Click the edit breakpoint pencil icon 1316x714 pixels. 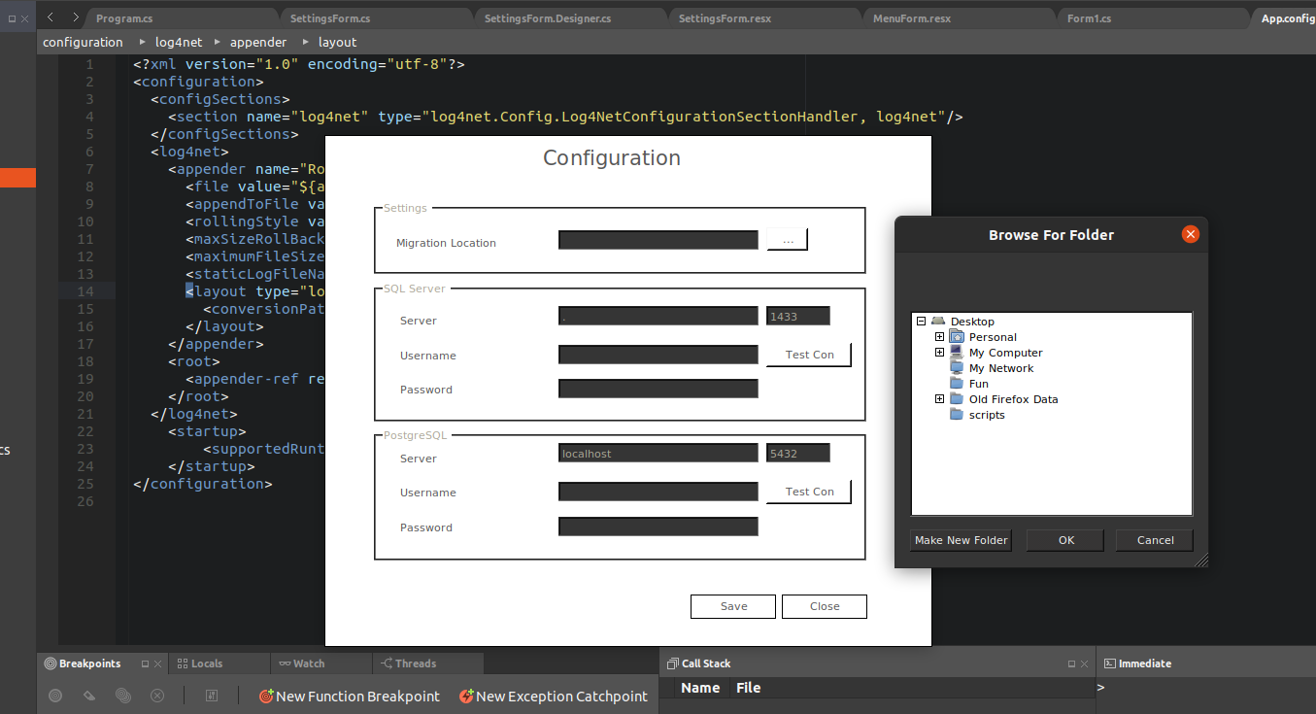pyautogui.click(x=89, y=696)
